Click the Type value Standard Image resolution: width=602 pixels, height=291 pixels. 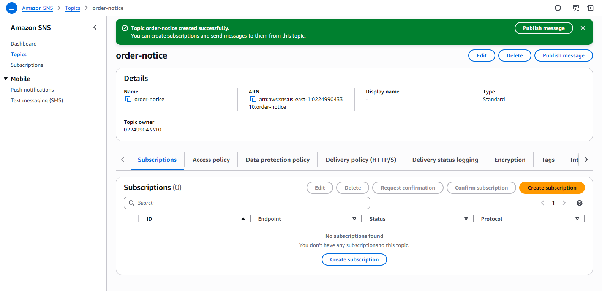point(494,99)
